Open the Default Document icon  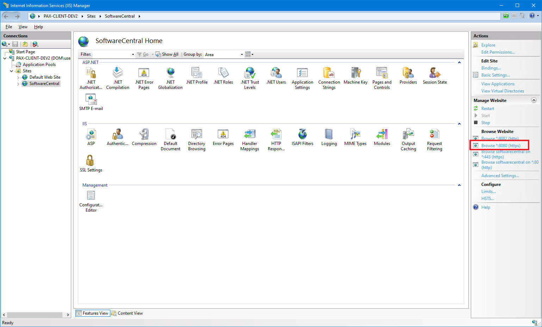click(171, 140)
